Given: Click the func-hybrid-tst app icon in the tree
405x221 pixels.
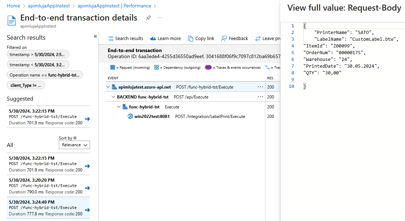Looking at the screenshot, I should point(124,107).
